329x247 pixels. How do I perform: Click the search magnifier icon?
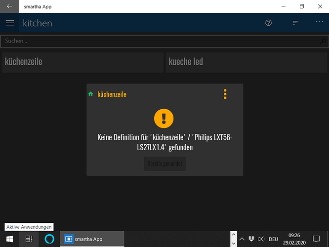click(x=323, y=41)
